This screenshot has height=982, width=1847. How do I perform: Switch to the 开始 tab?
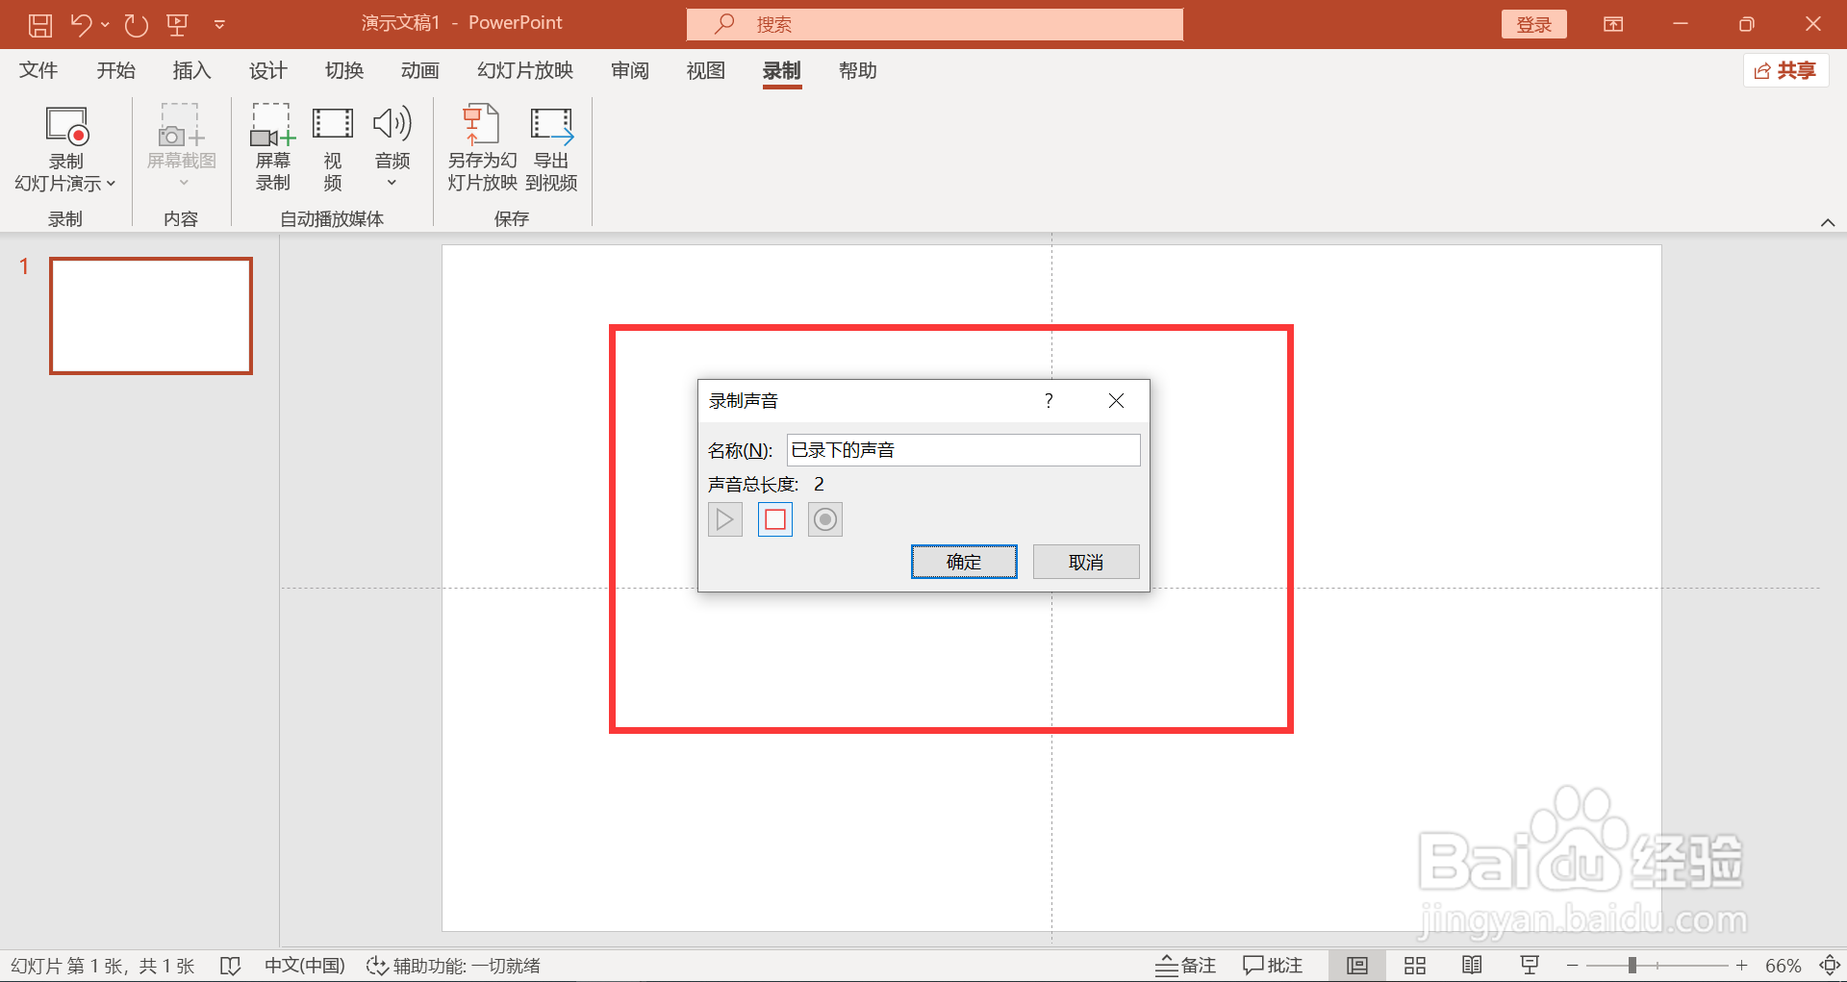click(x=115, y=70)
